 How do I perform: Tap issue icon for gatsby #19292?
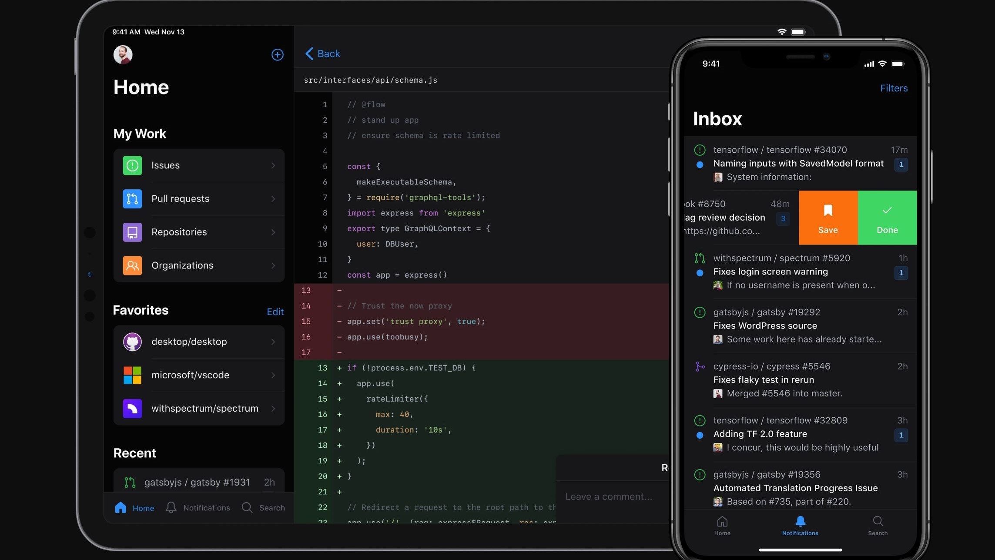click(700, 312)
